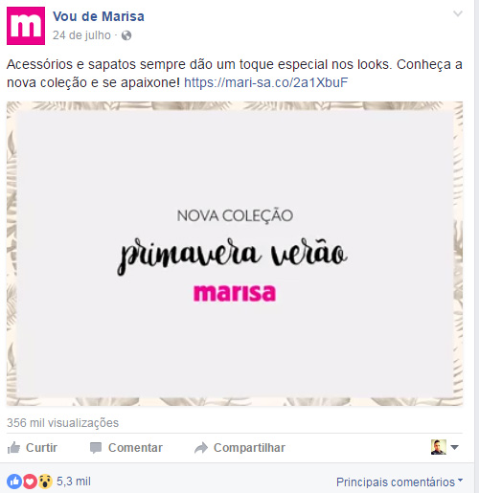Viewport: 479px width, 493px height.
Task: Click the public globe privacy icon
Action: [x=126, y=35]
